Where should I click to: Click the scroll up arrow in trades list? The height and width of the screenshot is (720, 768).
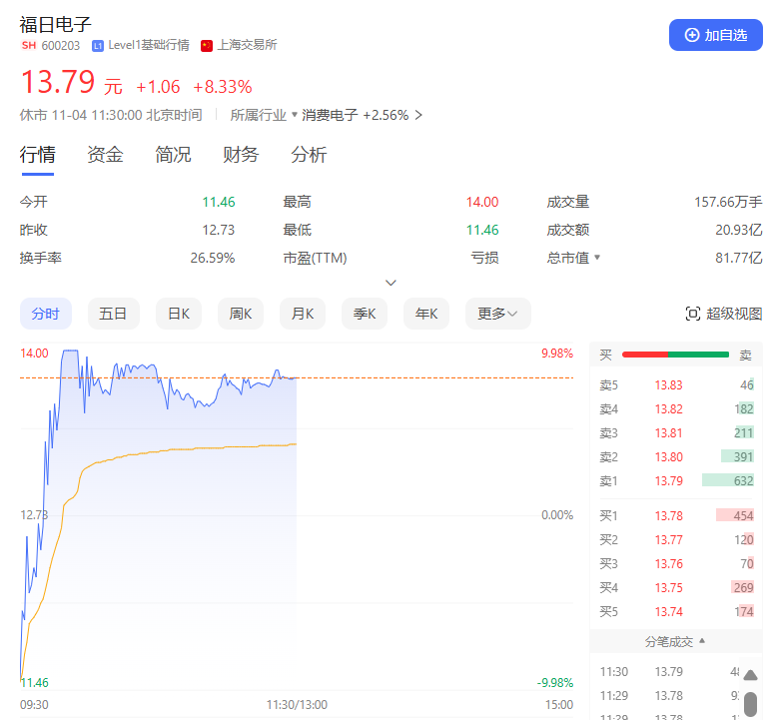(x=750, y=676)
